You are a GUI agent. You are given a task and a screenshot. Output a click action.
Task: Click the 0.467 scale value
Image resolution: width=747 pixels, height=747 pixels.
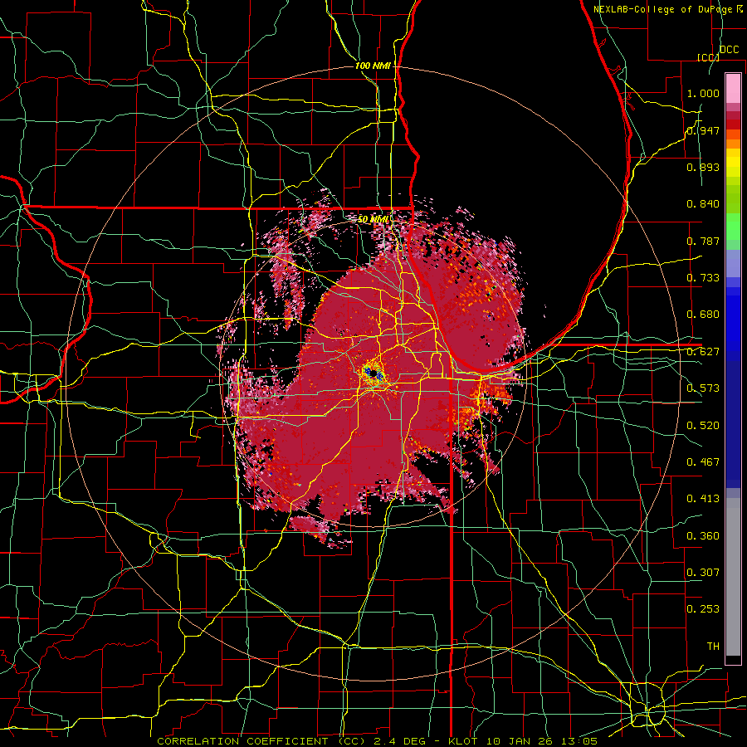click(703, 462)
